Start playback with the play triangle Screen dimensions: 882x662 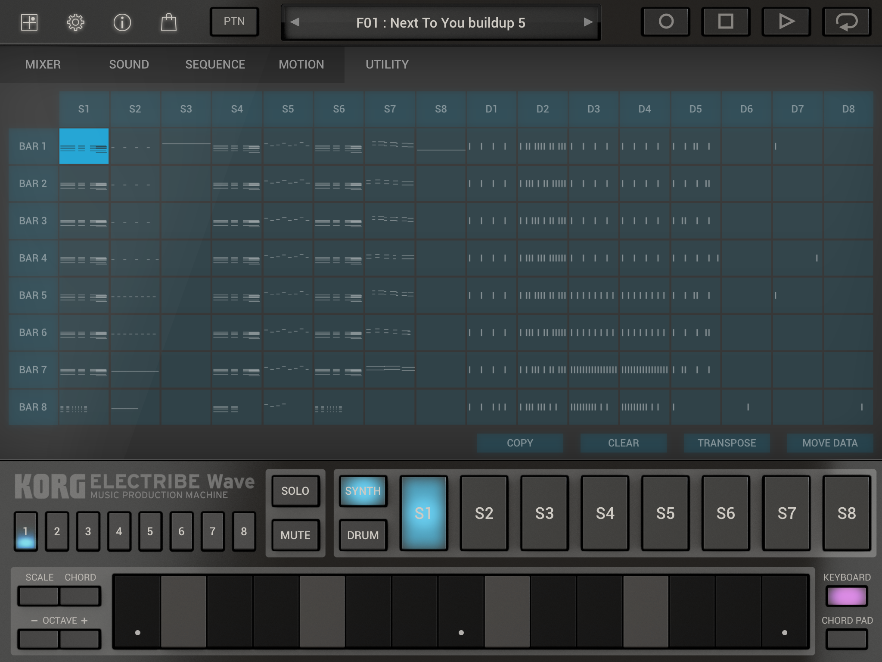[786, 22]
